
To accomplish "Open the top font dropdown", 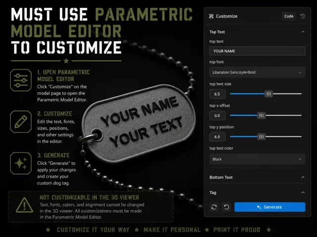I will click(x=258, y=73).
